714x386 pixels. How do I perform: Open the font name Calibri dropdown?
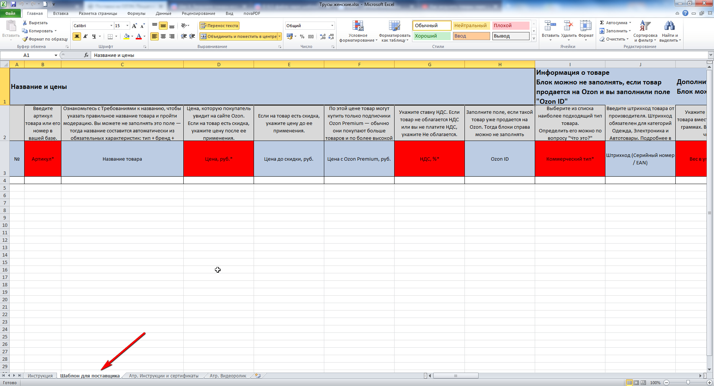(x=111, y=26)
